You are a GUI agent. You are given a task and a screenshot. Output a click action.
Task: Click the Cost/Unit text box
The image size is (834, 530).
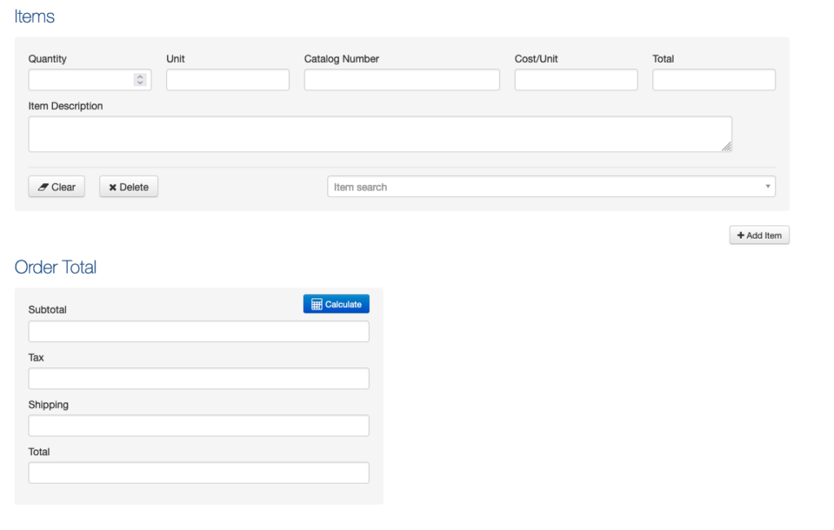(576, 80)
